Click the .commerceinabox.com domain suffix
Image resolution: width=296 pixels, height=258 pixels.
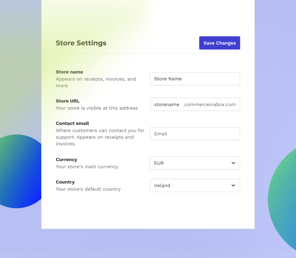point(209,104)
